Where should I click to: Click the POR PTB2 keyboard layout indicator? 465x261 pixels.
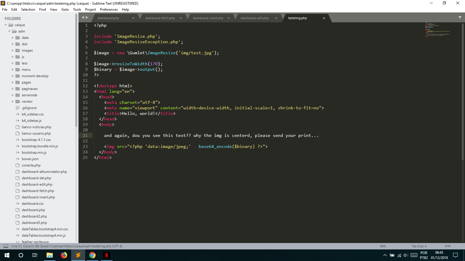[424, 255]
